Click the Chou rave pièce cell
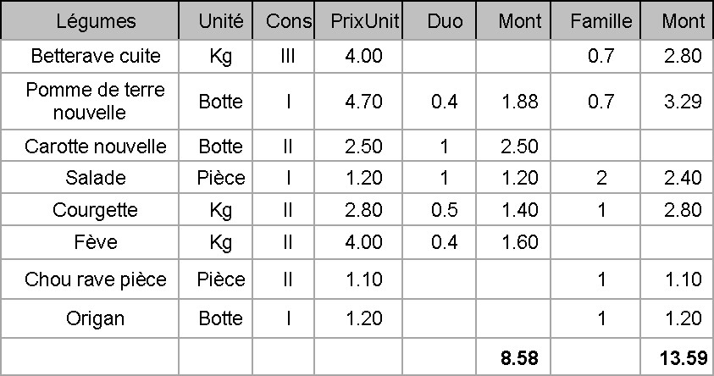This screenshot has height=376, width=714. (95, 279)
